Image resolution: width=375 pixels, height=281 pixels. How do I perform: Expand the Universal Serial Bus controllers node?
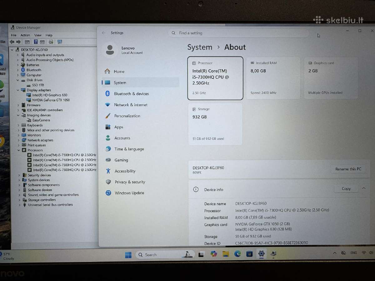19,205
